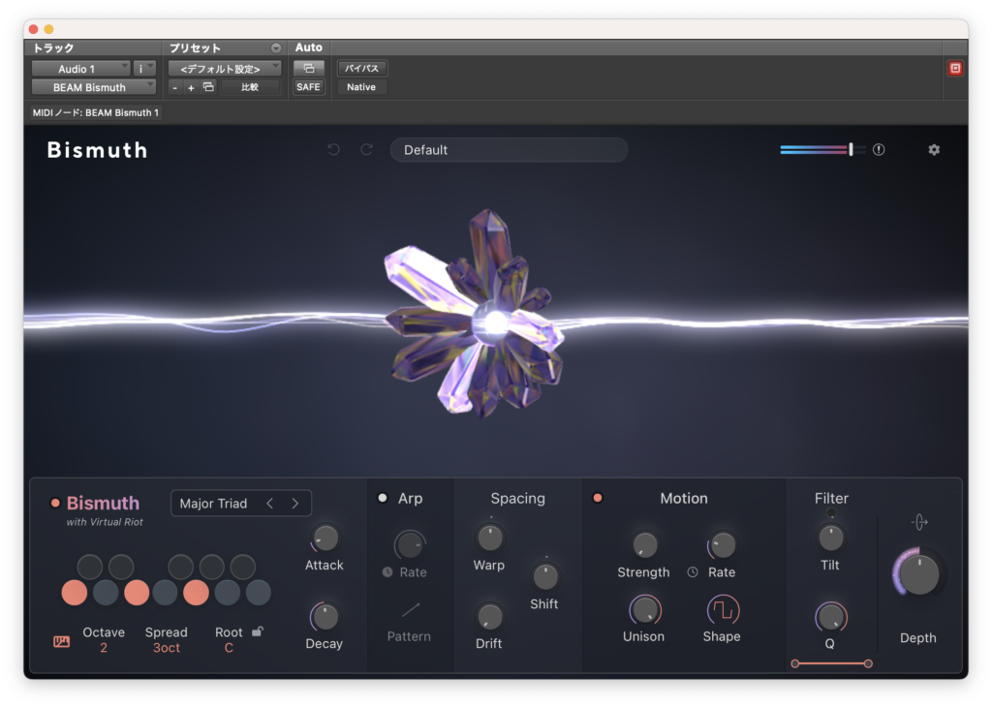
Task: Toggle the B note circle
Action: point(258,593)
